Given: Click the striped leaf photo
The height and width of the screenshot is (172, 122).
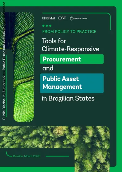Looking at the screenshot, I should (23, 67).
